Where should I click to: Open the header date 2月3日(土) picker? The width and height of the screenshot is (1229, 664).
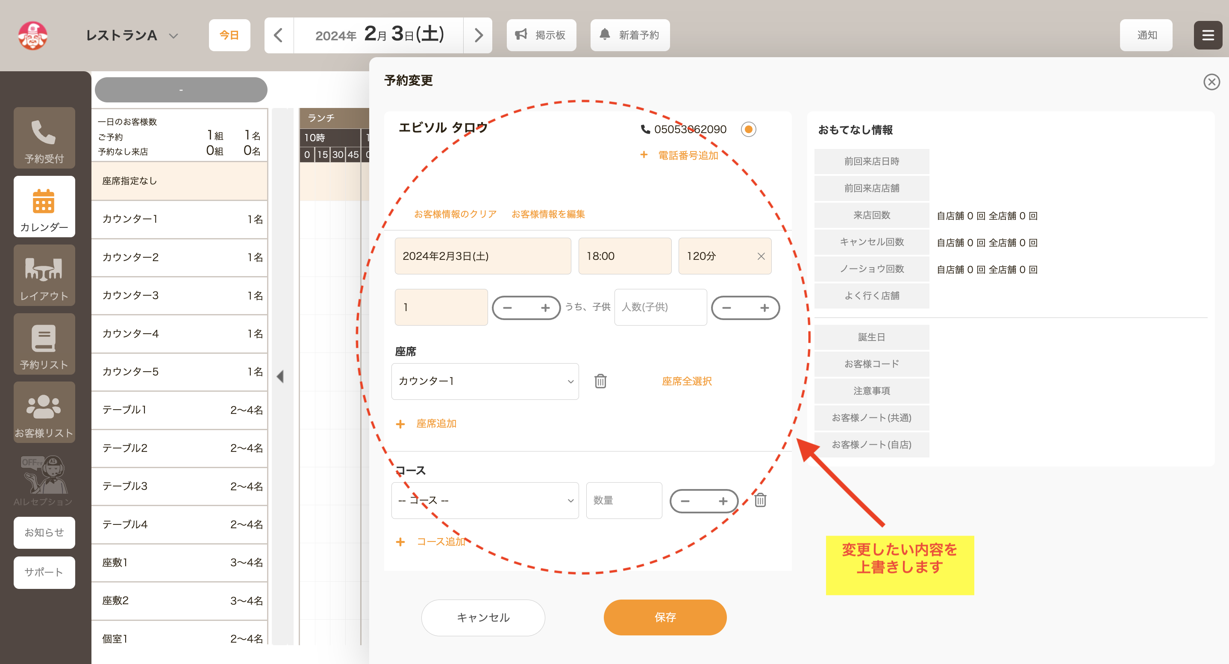coord(378,35)
